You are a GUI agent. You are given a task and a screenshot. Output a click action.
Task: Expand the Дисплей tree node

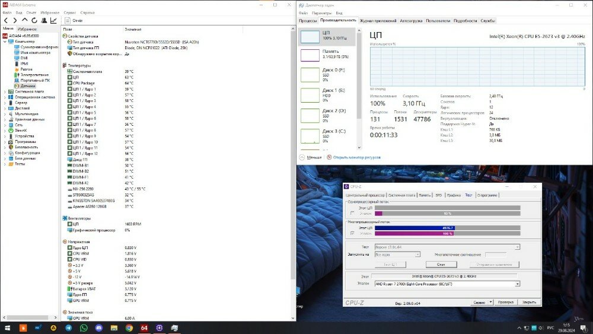point(5,108)
